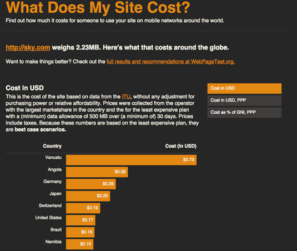Click the Vanuatu $0.73 bar
The height and width of the screenshot is (251, 297).
[x=131, y=160]
